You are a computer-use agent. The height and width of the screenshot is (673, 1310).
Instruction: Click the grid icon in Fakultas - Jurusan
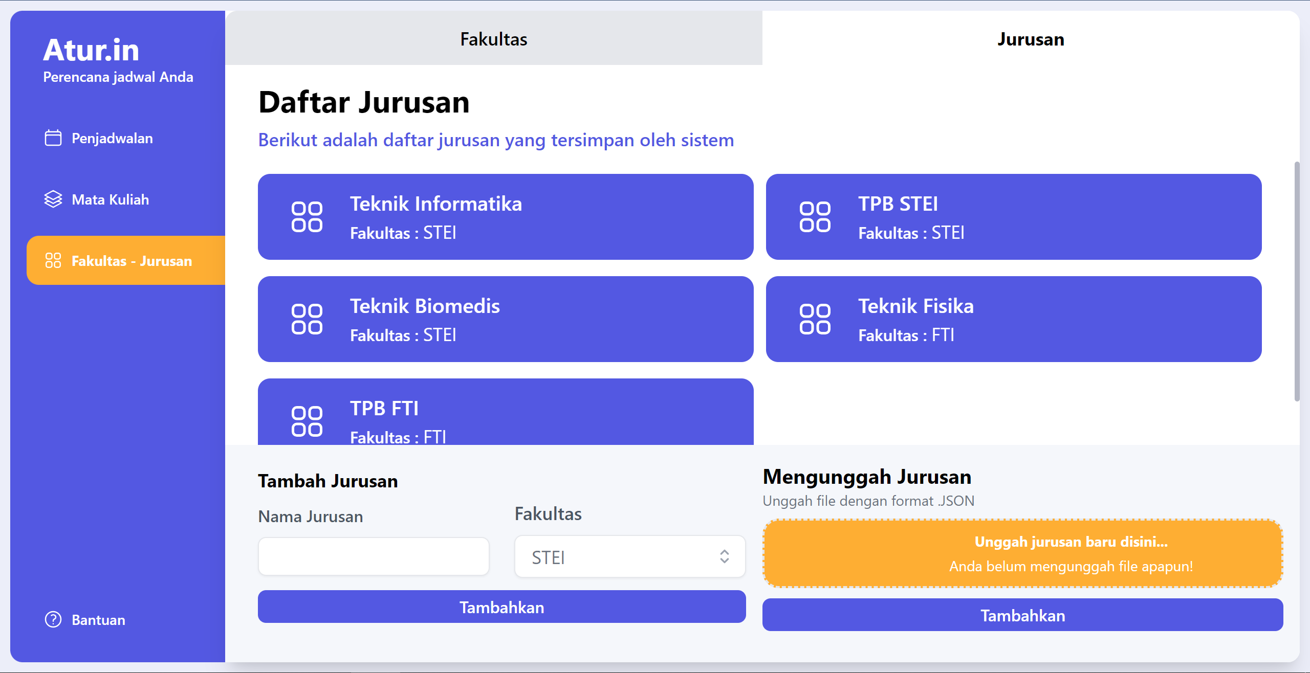click(x=53, y=261)
